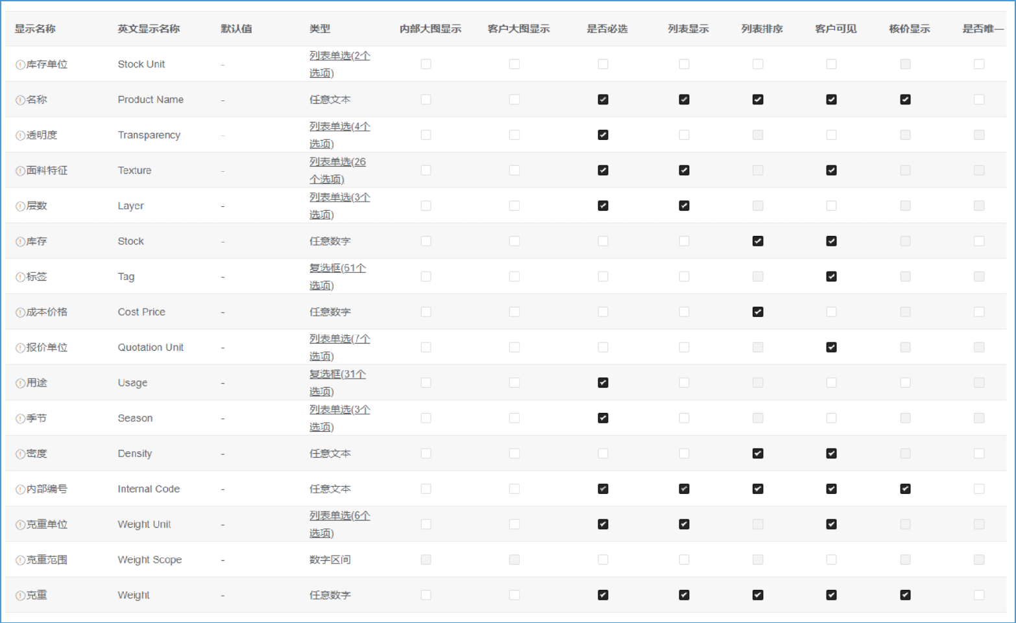Click the info icon next to 季节
The height and width of the screenshot is (623, 1016).
(x=20, y=419)
